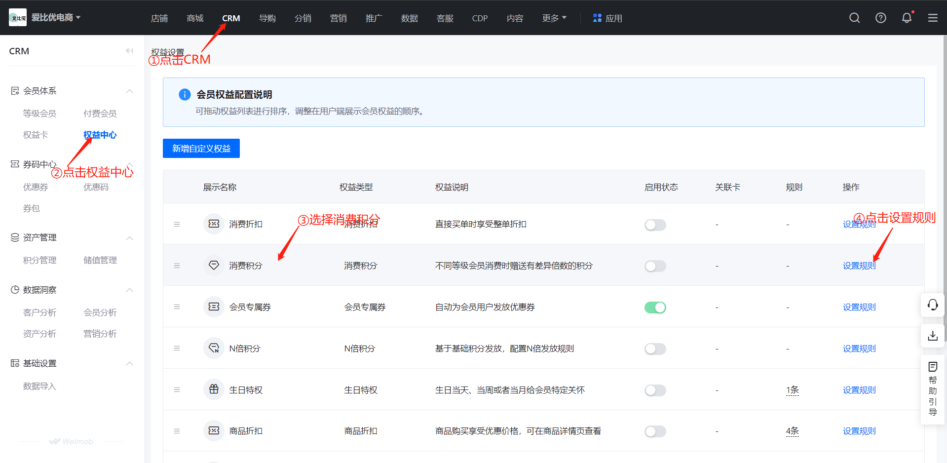Open the 应用 apps grid
The width and height of the screenshot is (947, 463).
tap(607, 18)
